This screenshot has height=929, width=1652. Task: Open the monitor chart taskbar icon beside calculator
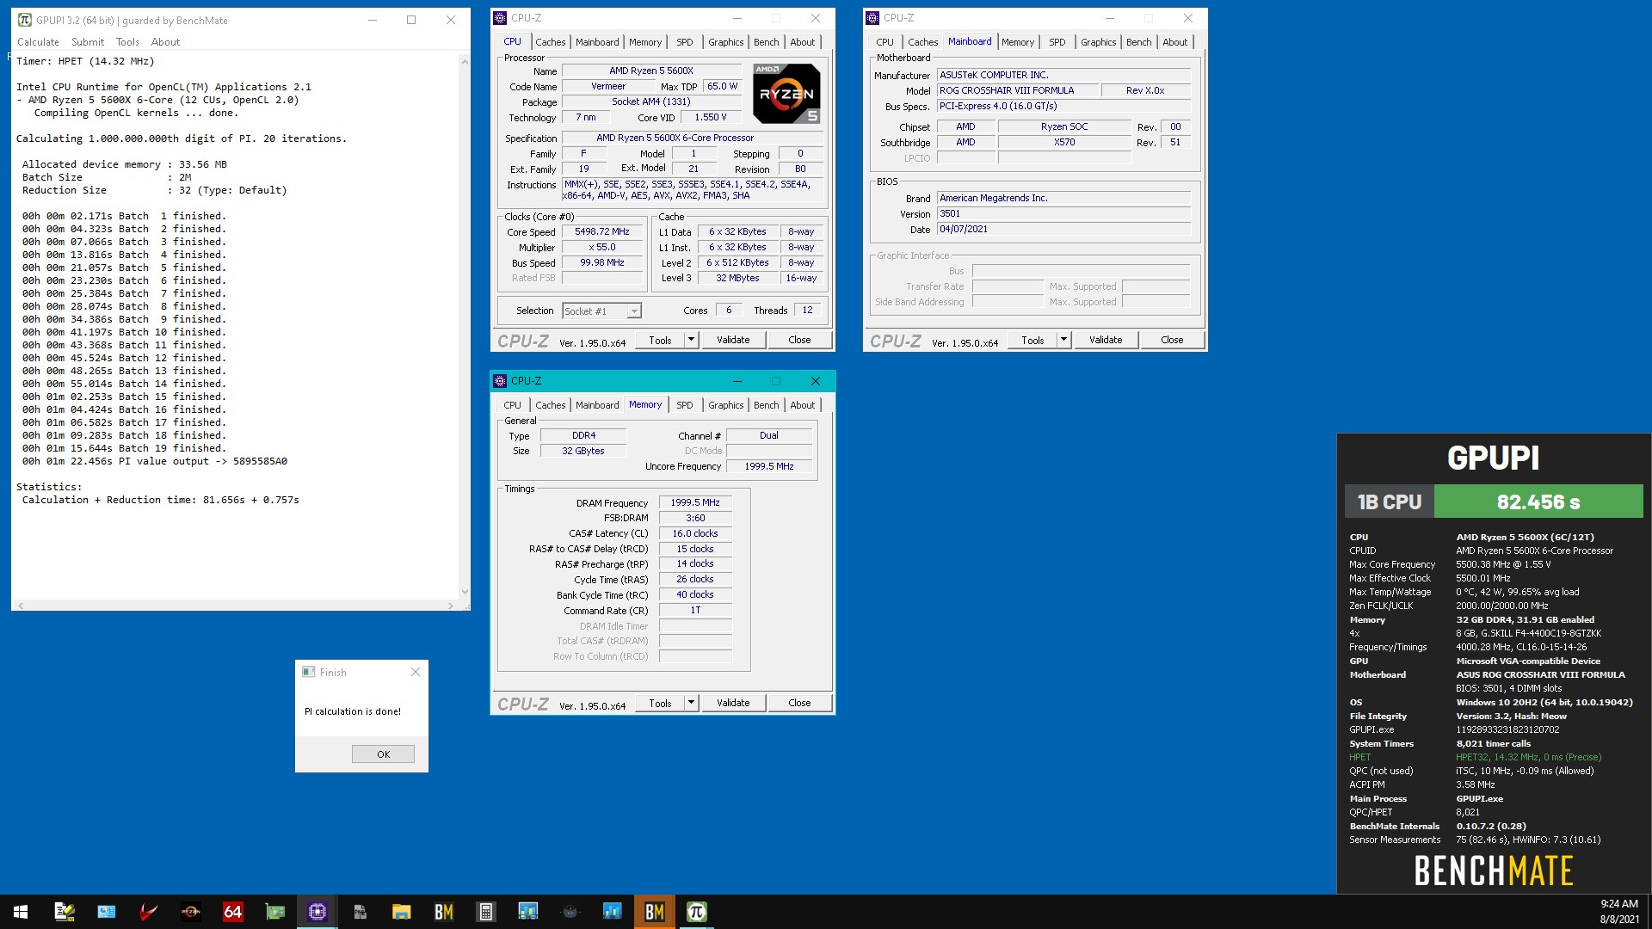528,912
